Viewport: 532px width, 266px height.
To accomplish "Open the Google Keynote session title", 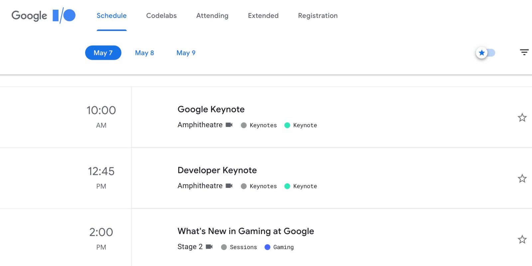I will point(211,109).
